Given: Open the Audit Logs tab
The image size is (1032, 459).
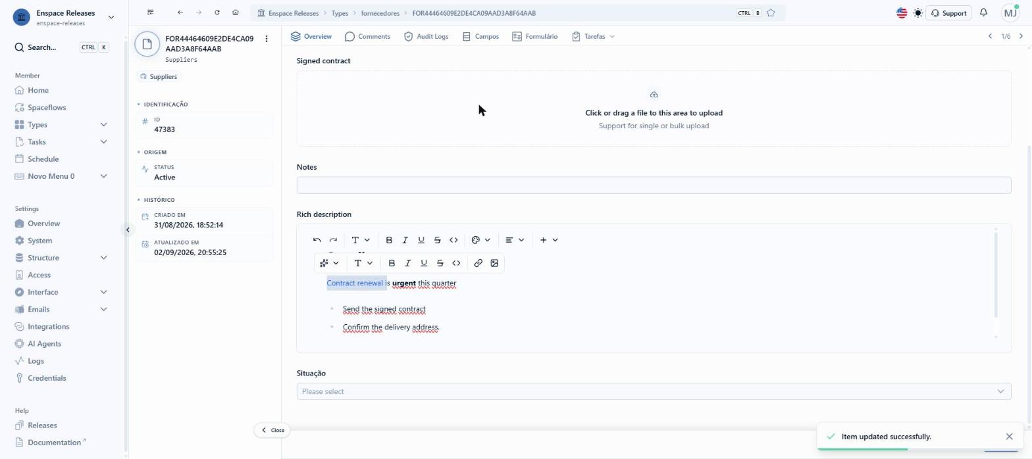Looking at the screenshot, I should [x=426, y=36].
